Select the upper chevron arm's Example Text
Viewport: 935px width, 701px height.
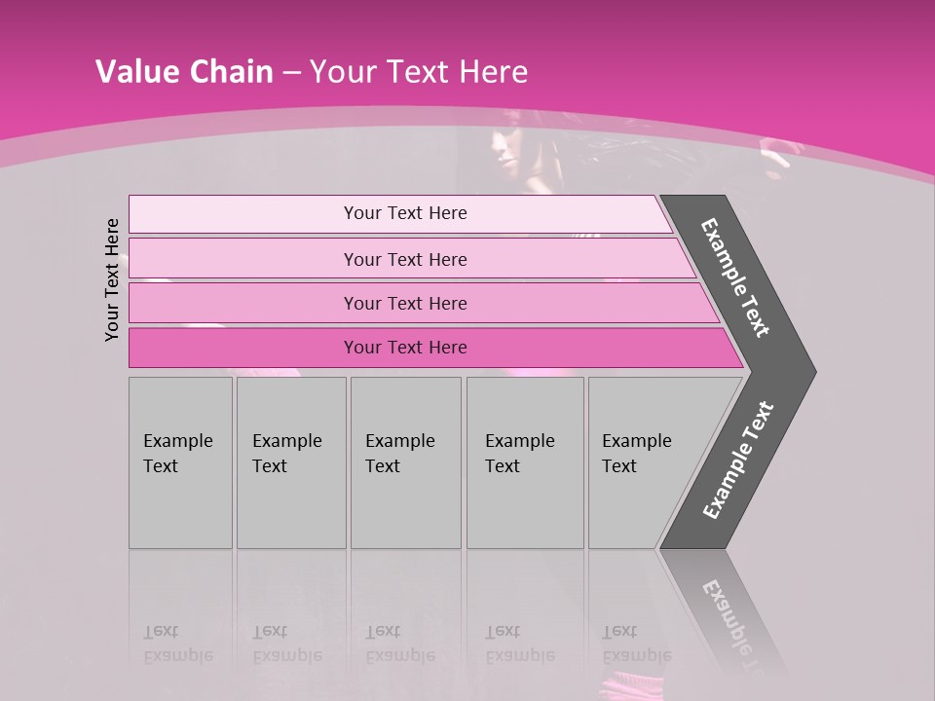735,277
